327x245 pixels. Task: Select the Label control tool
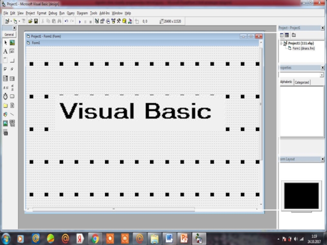click(5, 51)
